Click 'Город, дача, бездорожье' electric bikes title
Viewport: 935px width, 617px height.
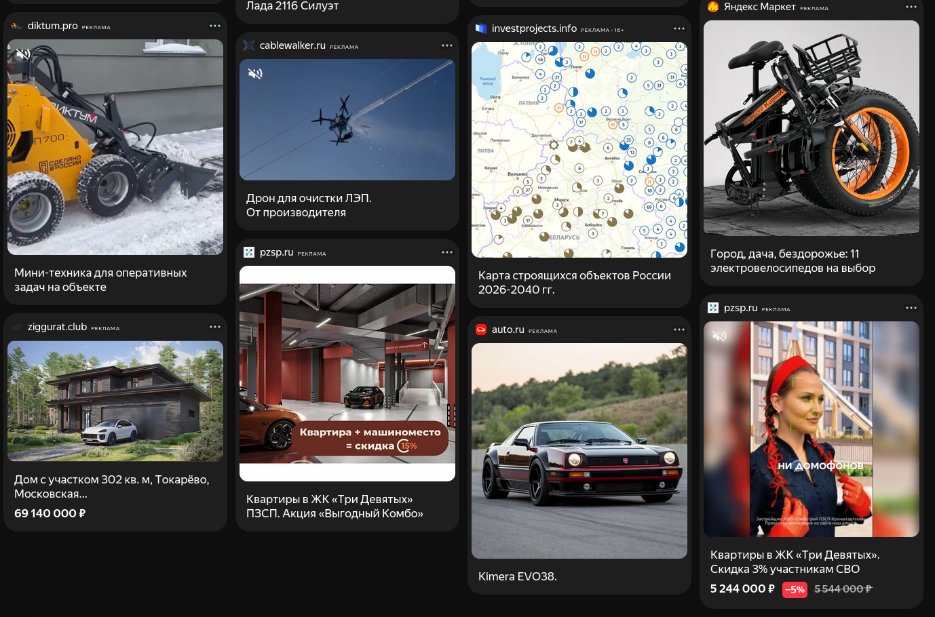coord(793,261)
